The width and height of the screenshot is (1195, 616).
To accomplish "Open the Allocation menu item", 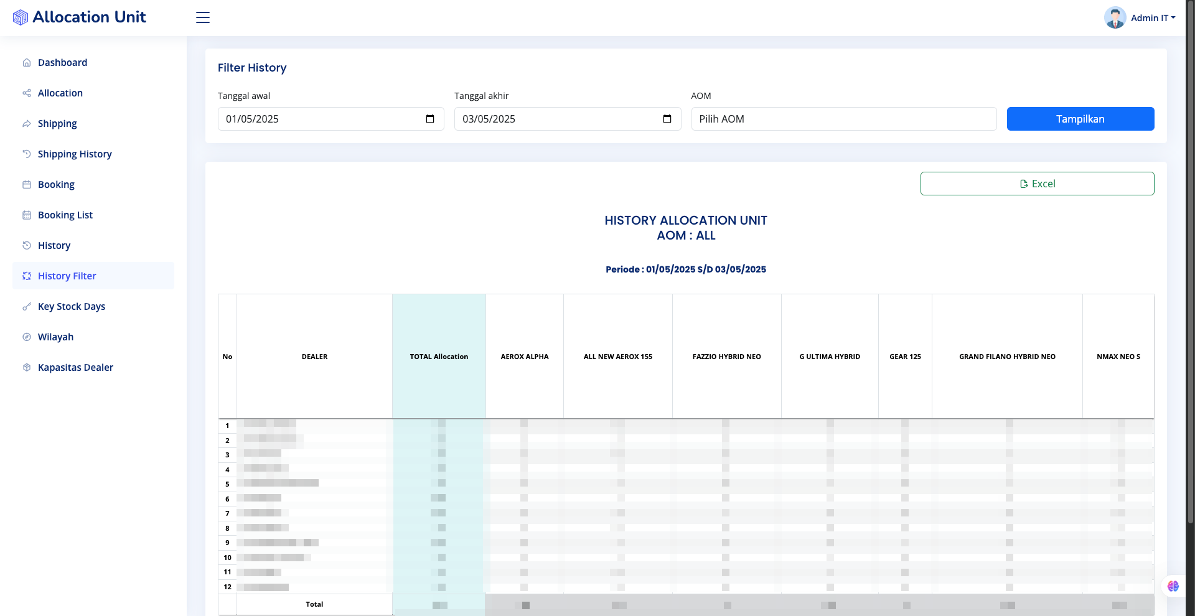I will 60,93.
